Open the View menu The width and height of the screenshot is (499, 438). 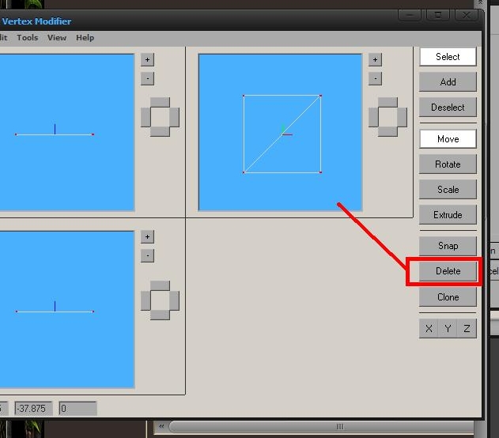(x=57, y=37)
